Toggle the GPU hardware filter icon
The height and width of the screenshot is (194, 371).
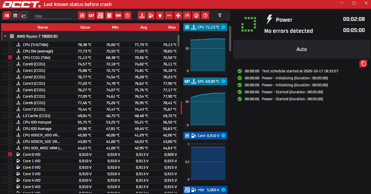point(91,15)
